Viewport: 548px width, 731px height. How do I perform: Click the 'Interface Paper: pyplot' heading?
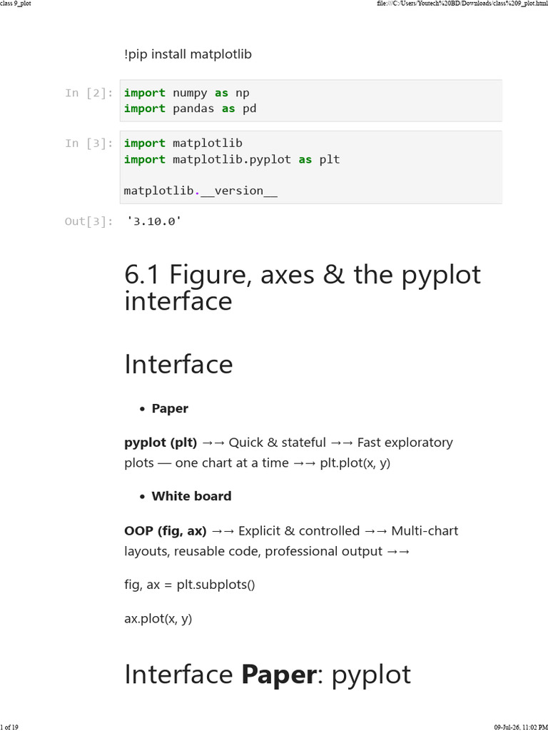(x=268, y=675)
